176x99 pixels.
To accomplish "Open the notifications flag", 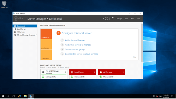I will (x=113, y=19).
